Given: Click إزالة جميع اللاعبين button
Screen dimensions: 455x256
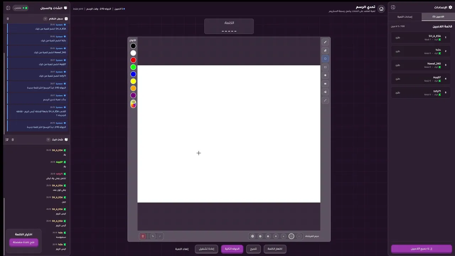Looking at the screenshot, I should tap(422, 249).
